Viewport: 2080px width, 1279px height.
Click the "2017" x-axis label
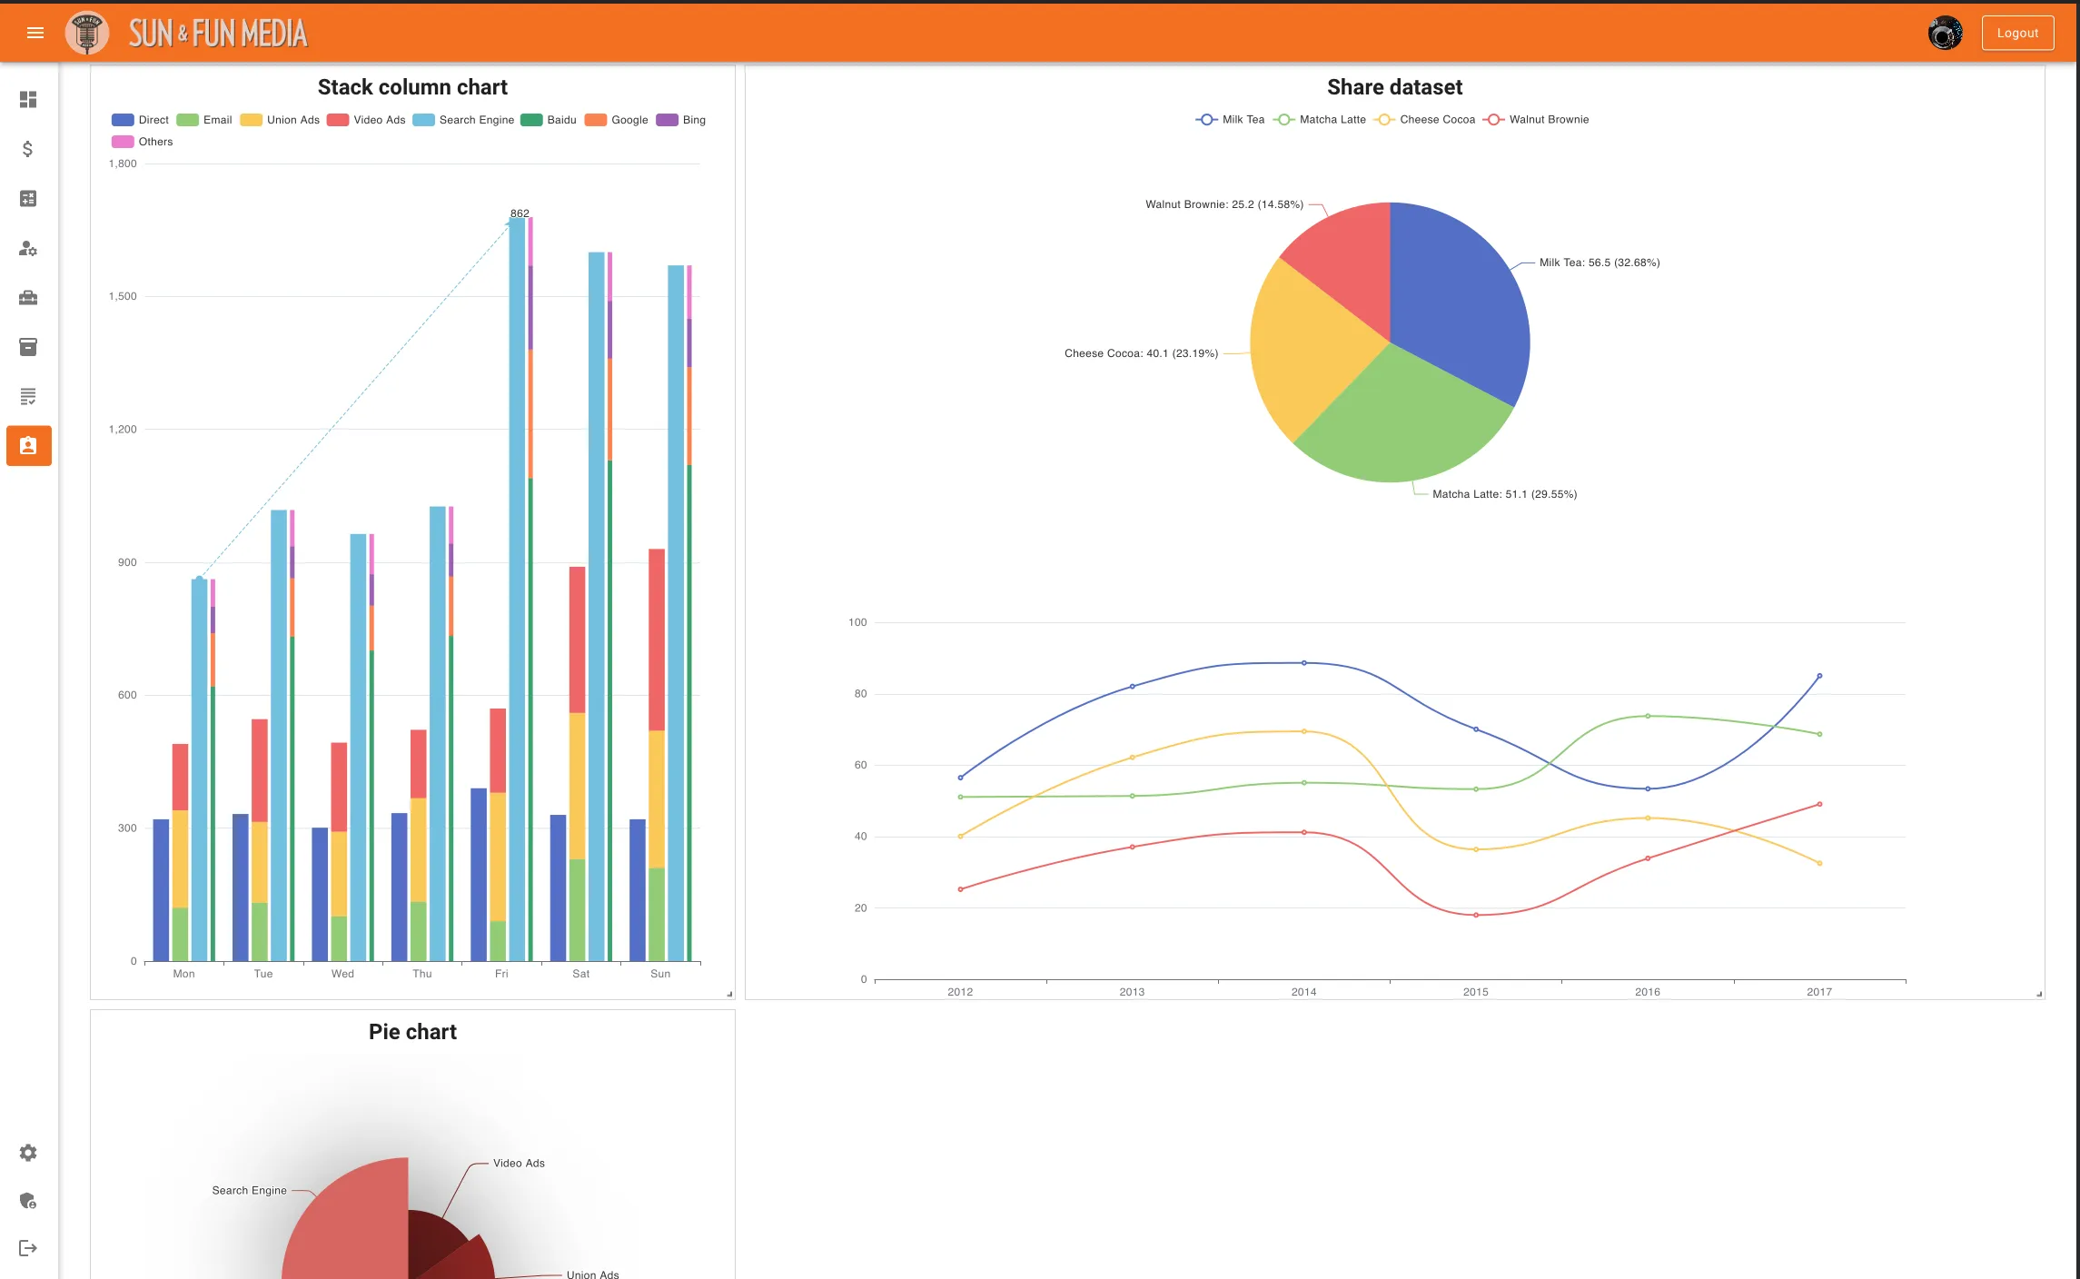pos(1819,992)
